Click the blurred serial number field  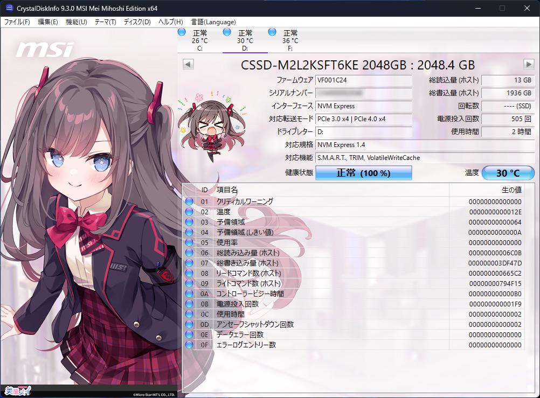[364, 93]
